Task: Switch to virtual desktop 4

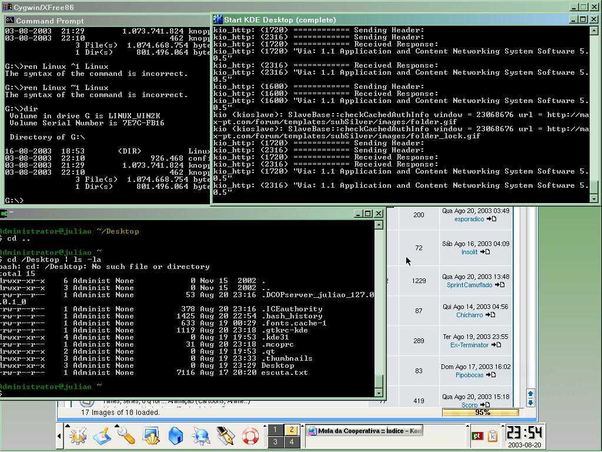Action: [292, 442]
